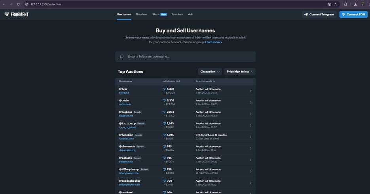Image resolution: width=370 pixels, height=194 pixels.
Task: Go to the Premium tab
Action: (x=177, y=14)
